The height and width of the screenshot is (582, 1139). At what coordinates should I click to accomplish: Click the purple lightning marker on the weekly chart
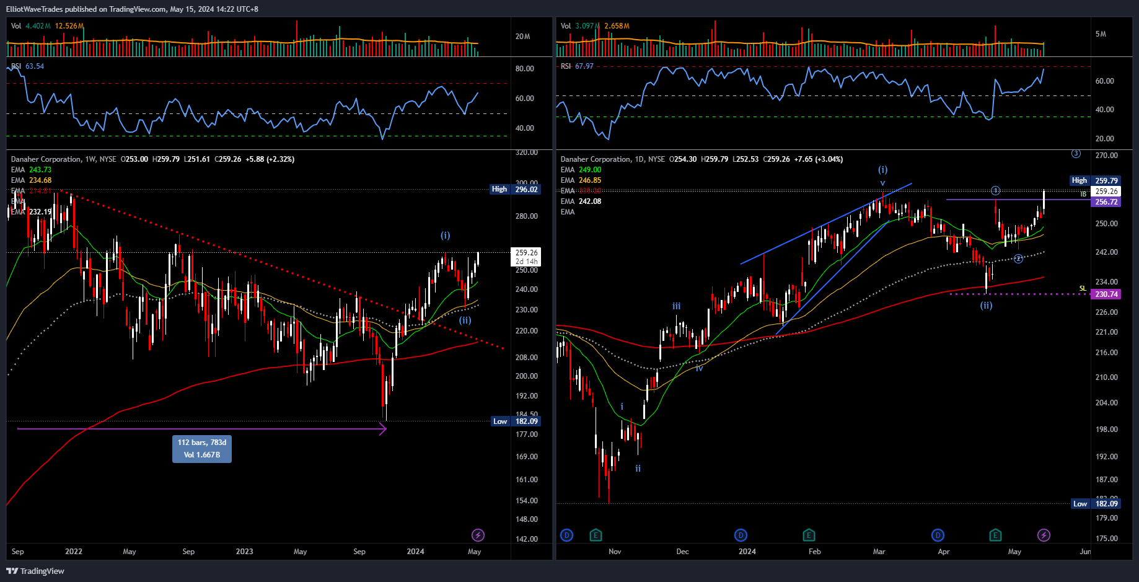[478, 535]
